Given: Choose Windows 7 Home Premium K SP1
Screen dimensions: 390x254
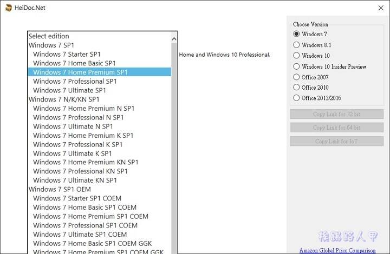Looking at the screenshot, I should click(100, 136).
